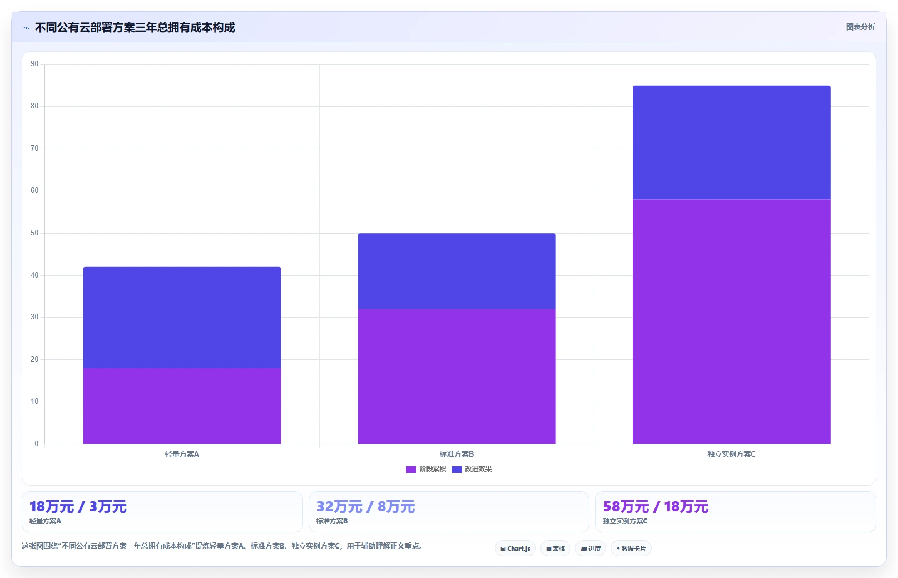Click the blue 改进效果 legend swatch
The height and width of the screenshot is (578, 898).
[x=457, y=470]
